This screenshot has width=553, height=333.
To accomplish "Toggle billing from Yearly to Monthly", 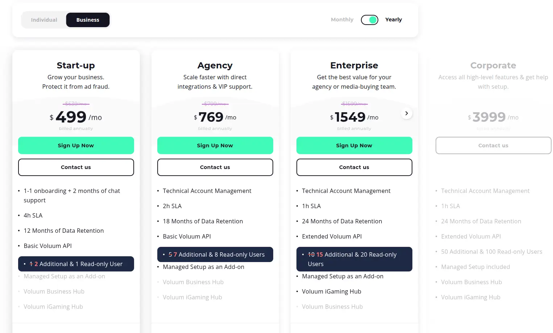I will [x=369, y=20].
